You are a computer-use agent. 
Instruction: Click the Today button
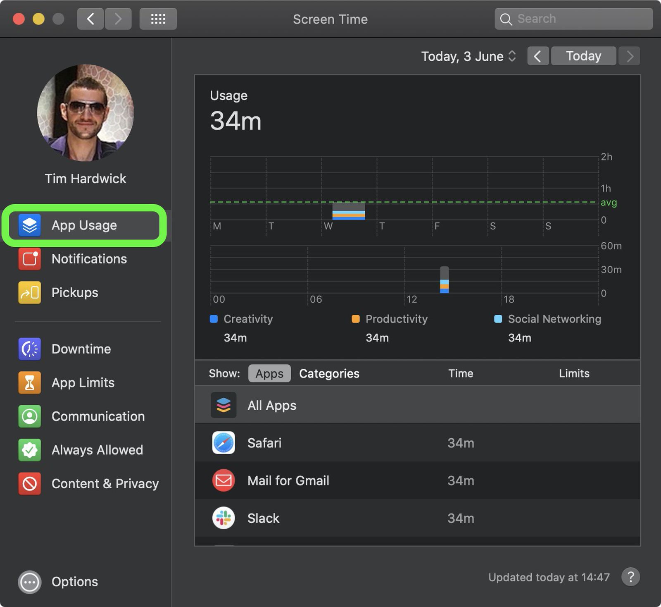pos(583,56)
